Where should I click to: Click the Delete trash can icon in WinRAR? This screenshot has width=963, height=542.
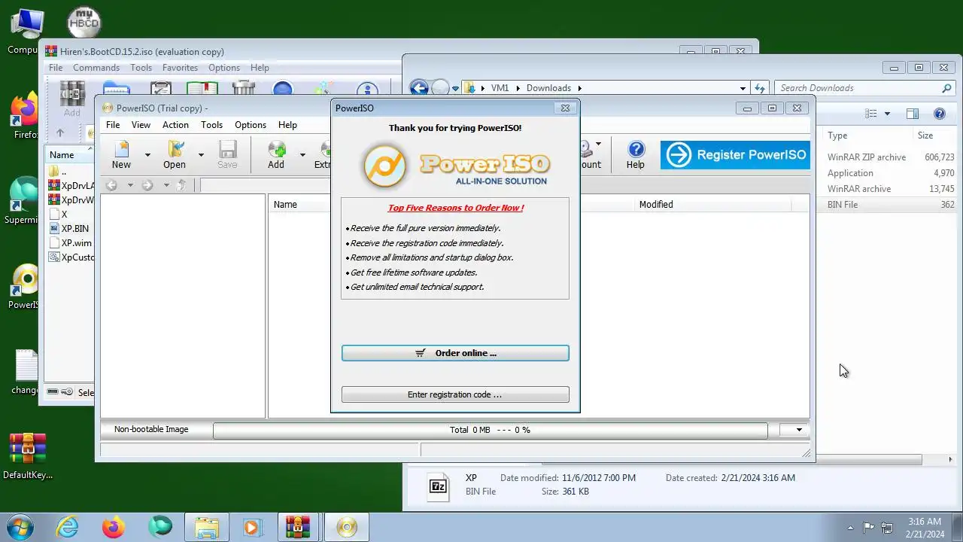tap(244, 89)
